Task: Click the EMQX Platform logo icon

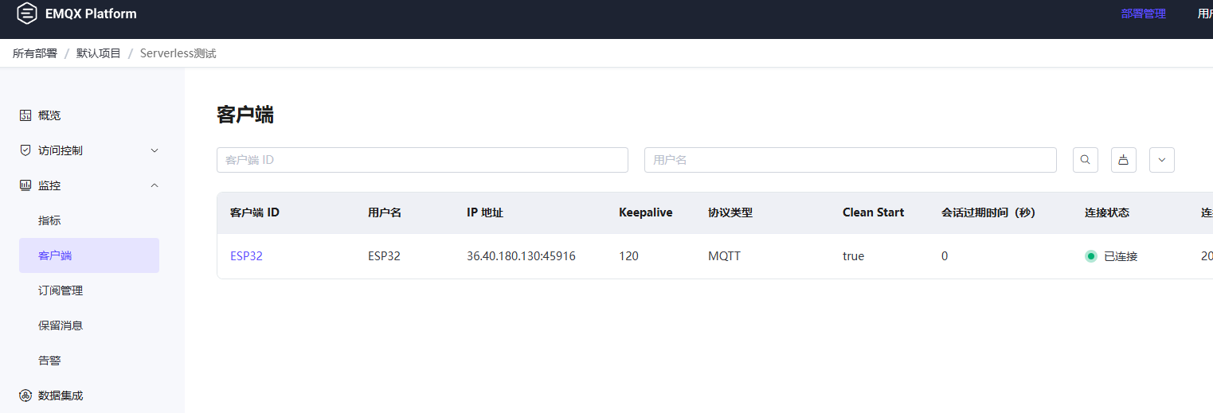Action: (27, 14)
